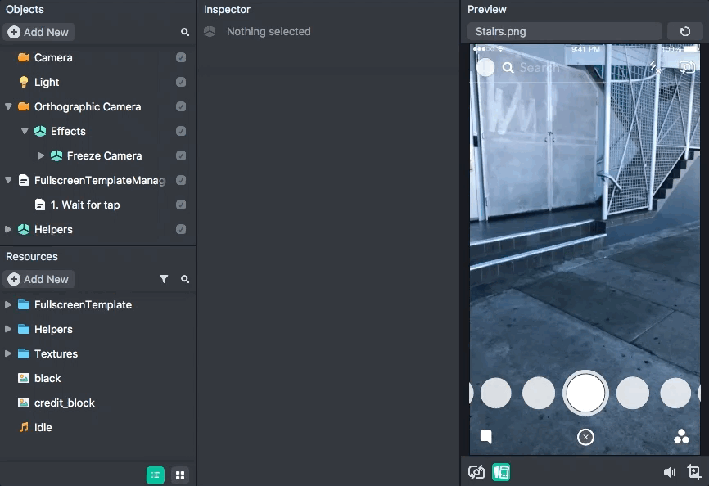Toggle the Freeze Camera checkbox
The height and width of the screenshot is (486, 709).
point(181,156)
